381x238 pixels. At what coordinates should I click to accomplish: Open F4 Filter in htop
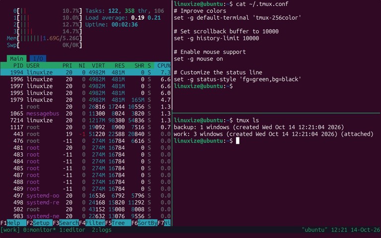tap(92, 223)
